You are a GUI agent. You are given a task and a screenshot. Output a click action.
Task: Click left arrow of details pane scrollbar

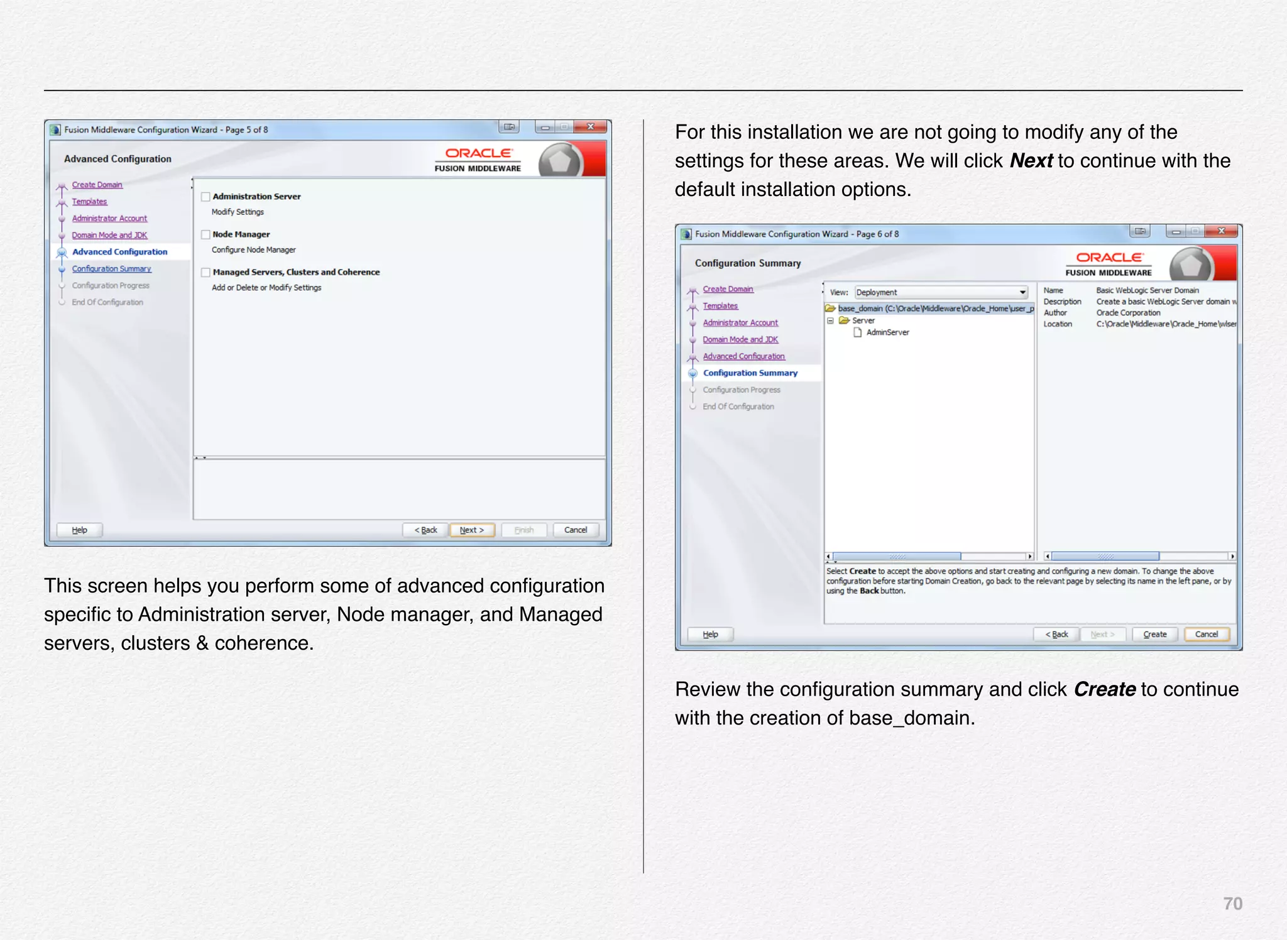coord(1048,556)
